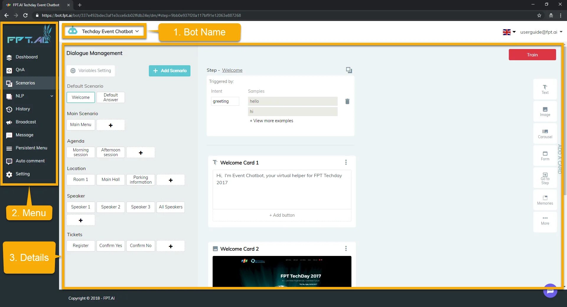Reload the browser page
The image size is (567, 307).
pyautogui.click(x=25, y=15)
